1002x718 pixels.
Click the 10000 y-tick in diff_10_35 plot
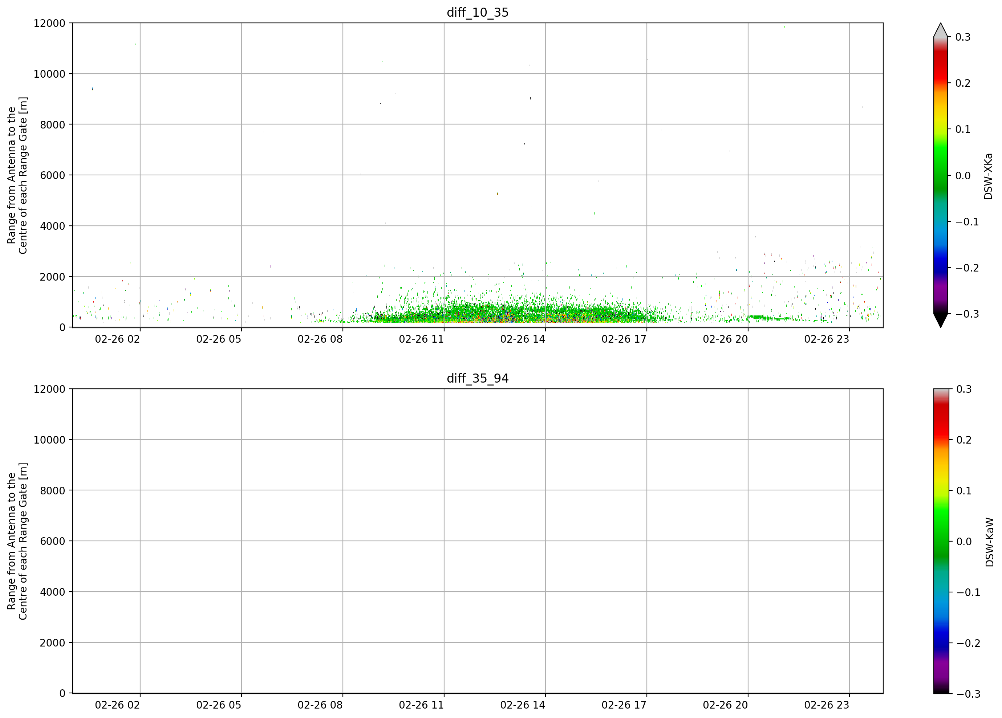(x=49, y=74)
